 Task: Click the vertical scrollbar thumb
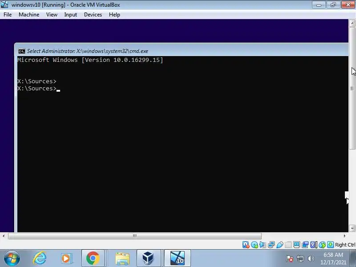coord(352,88)
